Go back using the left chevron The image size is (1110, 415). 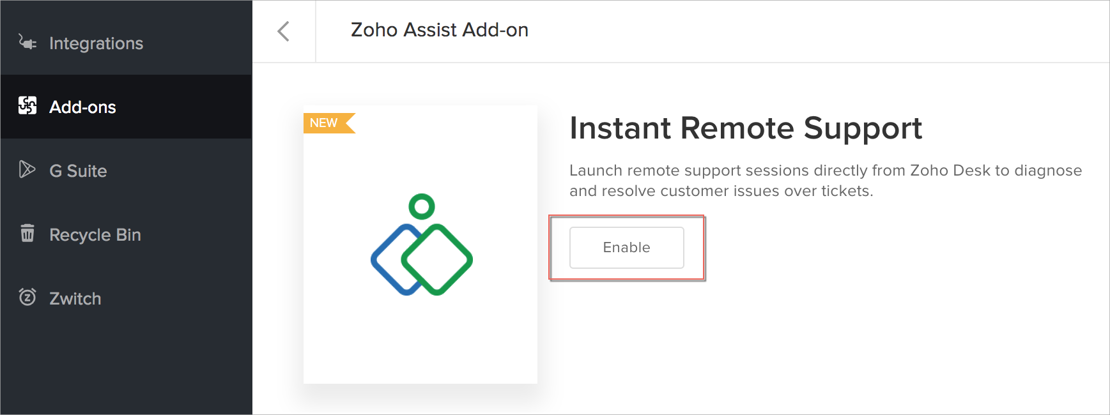coord(284,31)
